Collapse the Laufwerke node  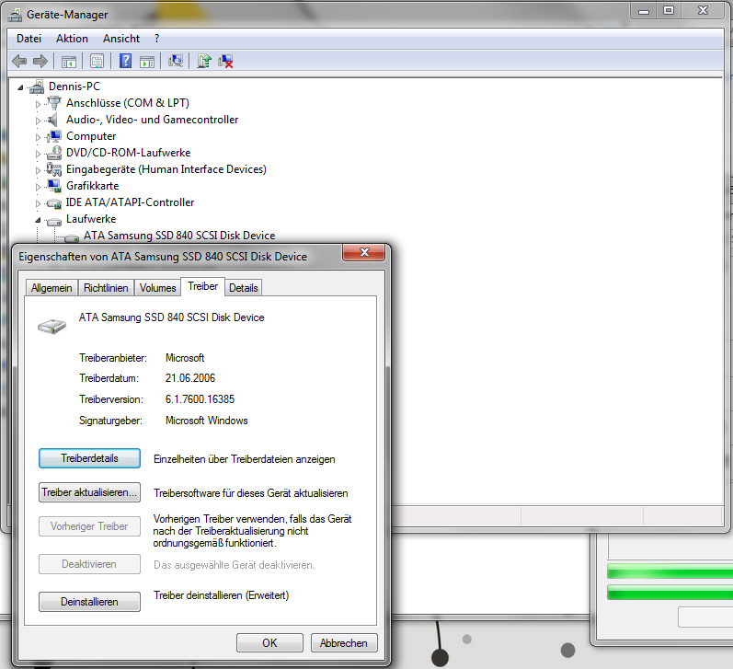coord(38,220)
